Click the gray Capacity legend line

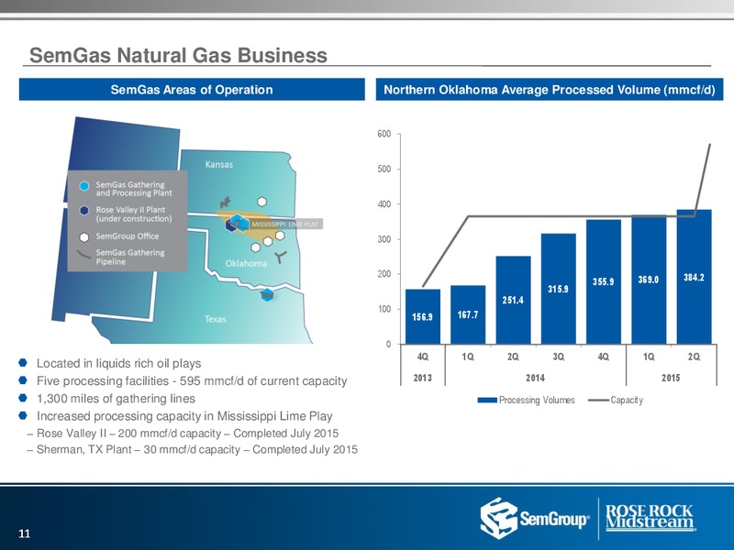[598, 401]
